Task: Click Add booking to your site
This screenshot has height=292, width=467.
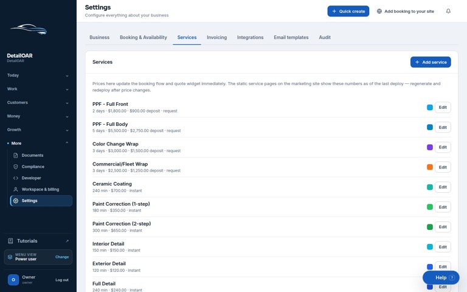Action: (x=406, y=11)
